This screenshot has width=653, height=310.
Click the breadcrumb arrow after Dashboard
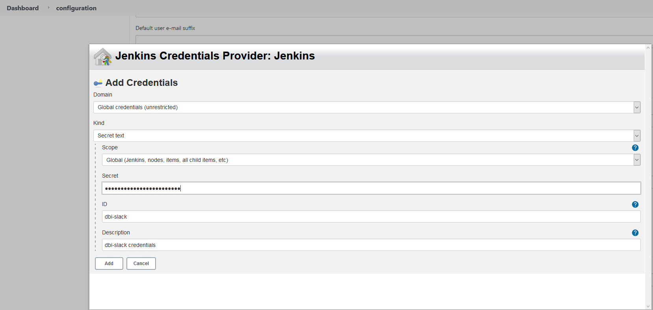coord(48,7)
